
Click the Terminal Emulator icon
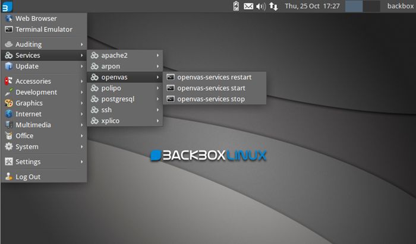(9, 29)
